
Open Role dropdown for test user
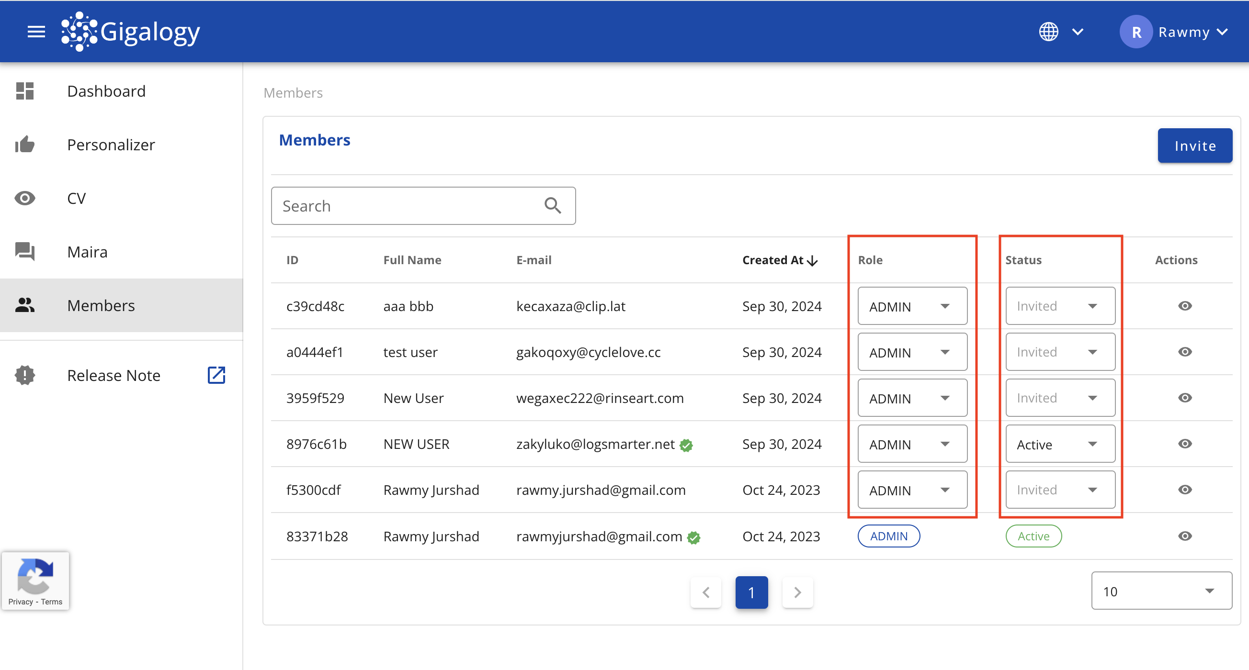pyautogui.click(x=912, y=352)
